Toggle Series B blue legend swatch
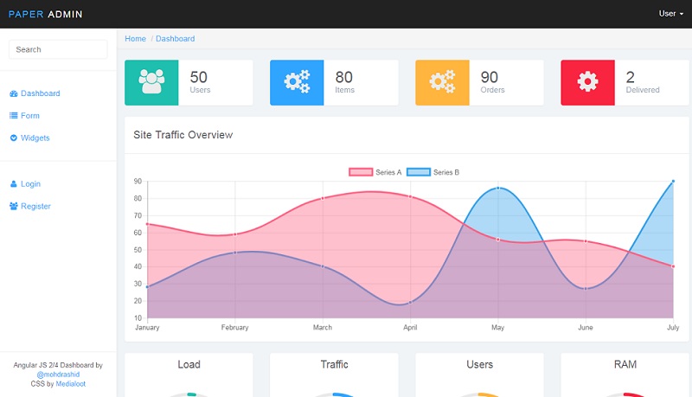The width and height of the screenshot is (692, 397). coord(419,172)
